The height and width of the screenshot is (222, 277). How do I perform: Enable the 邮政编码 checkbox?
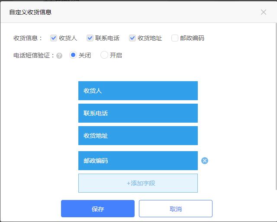pos(175,38)
